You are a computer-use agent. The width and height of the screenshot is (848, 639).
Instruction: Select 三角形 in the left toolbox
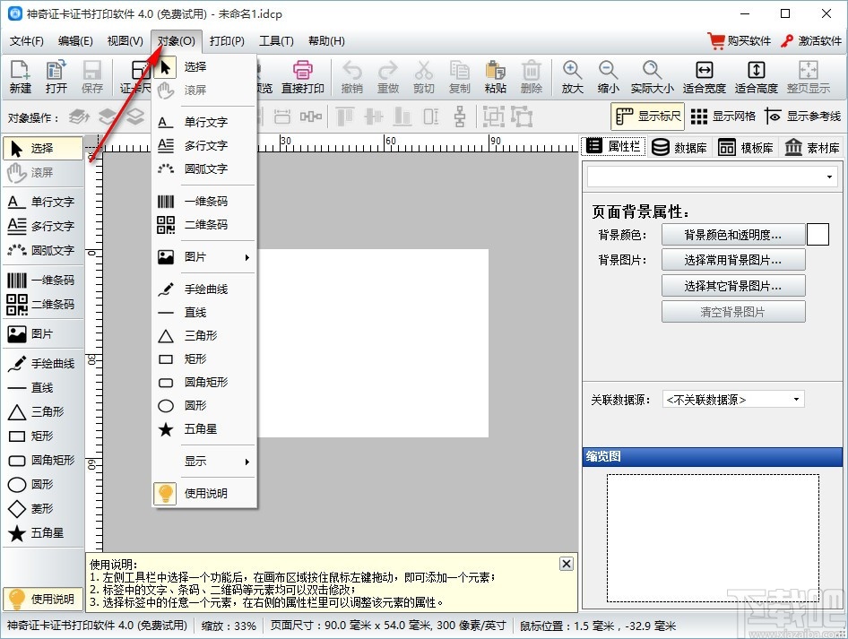(x=42, y=412)
